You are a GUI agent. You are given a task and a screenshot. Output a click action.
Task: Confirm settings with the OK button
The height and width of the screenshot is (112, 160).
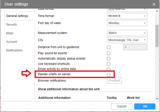point(145,106)
